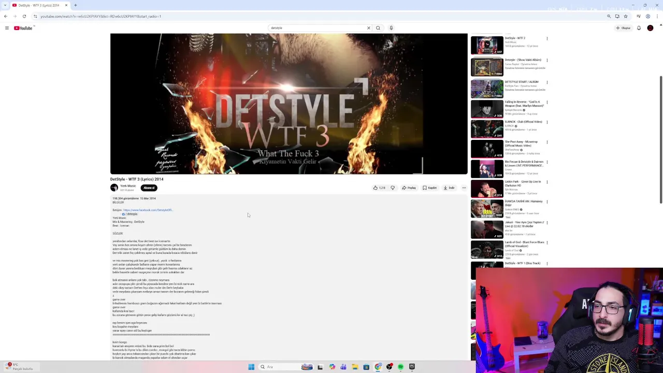The image size is (663, 373).
Task: Click the DetStyle WTF 3 video player
Action: click(289, 104)
